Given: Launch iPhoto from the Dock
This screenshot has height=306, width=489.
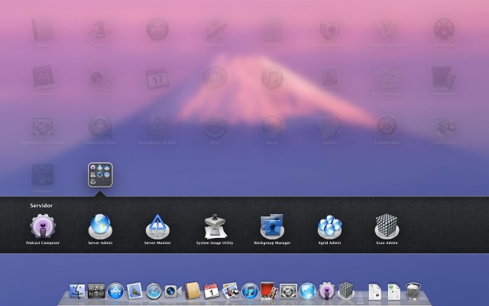Looking at the screenshot, I should tap(231, 291).
